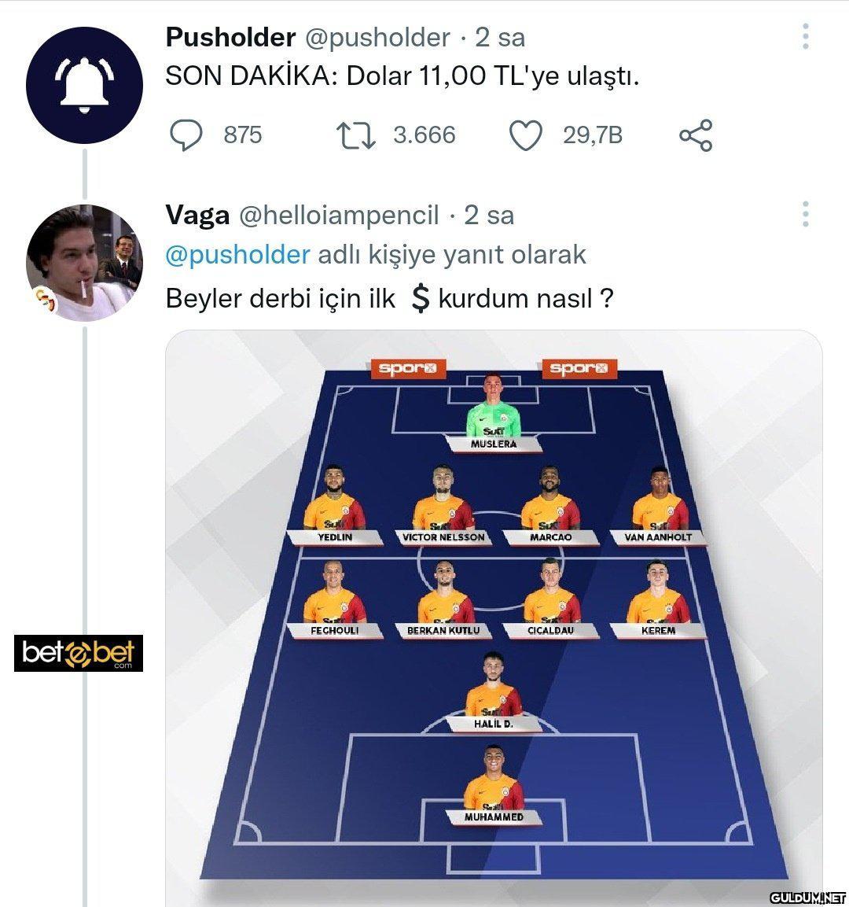849x907 pixels.
Task: Open three-dot menu on Vaga's reply
Action: [x=806, y=214]
